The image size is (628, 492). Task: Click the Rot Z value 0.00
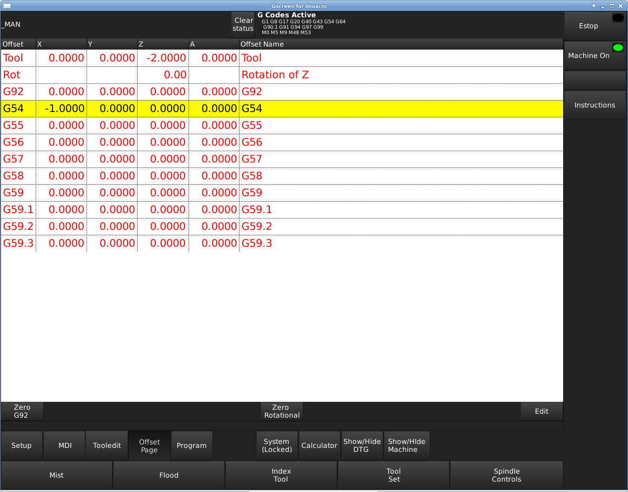(x=175, y=75)
